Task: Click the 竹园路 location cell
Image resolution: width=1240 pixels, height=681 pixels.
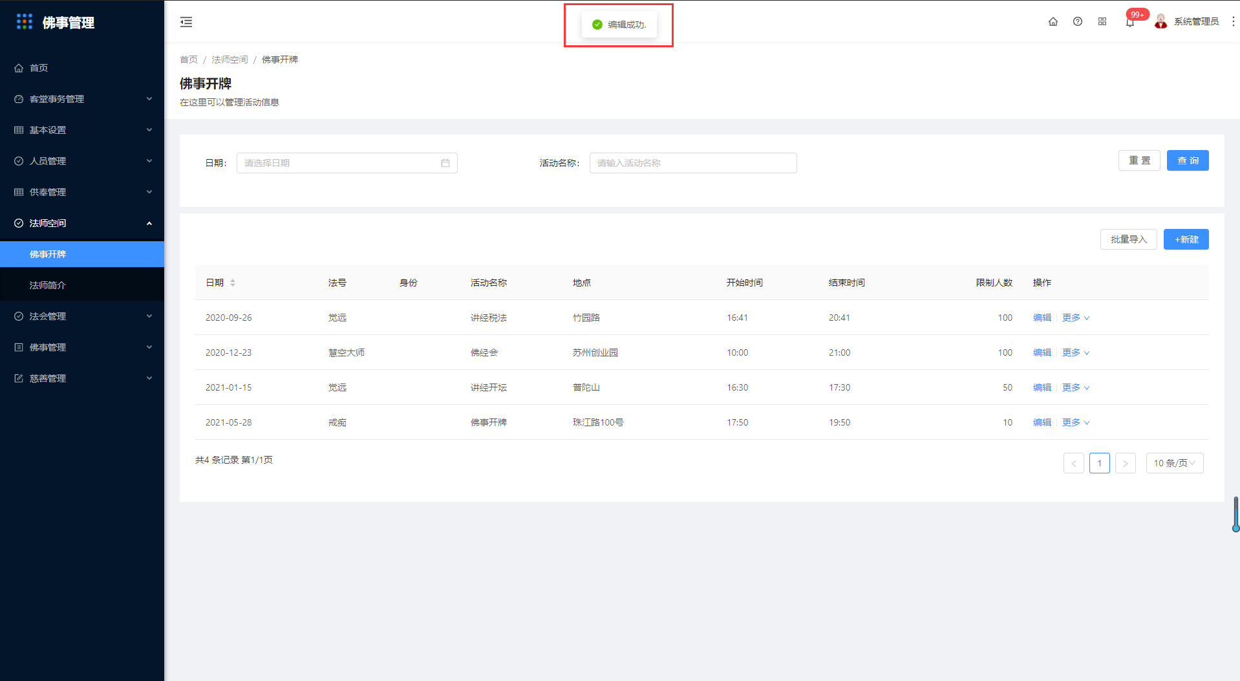Action: point(586,318)
